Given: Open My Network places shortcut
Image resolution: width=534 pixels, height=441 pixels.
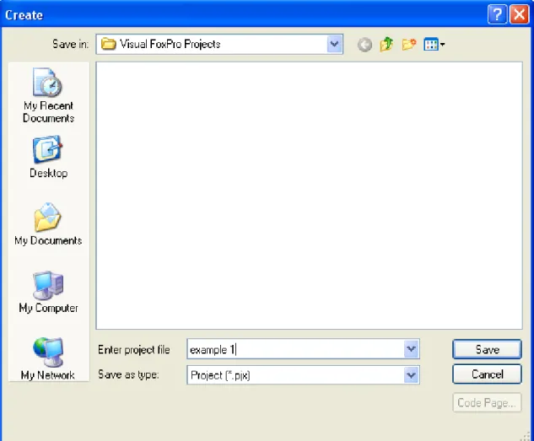Looking at the screenshot, I should (x=48, y=358).
